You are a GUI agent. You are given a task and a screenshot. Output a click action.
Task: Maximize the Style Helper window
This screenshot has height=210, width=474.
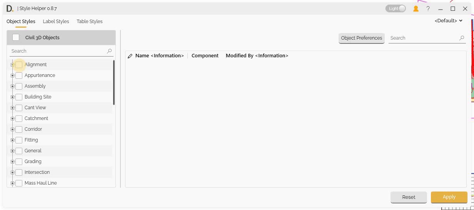(x=453, y=8)
